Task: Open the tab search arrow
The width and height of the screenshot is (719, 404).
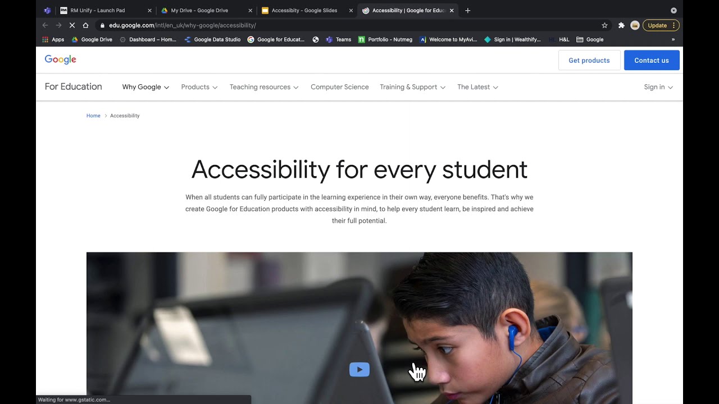Action: coord(674,10)
